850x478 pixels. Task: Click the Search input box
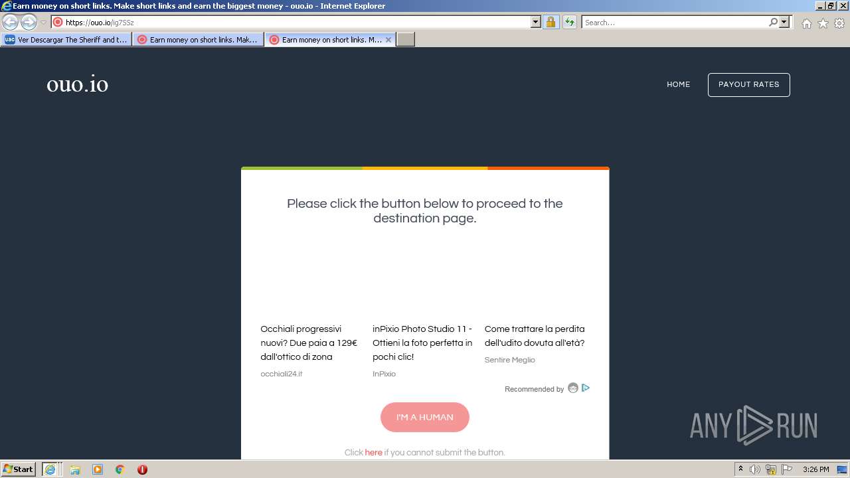(675, 22)
